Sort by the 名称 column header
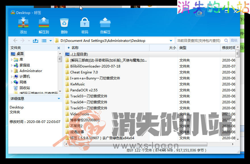The width and height of the screenshot is (250, 164). click(75, 48)
